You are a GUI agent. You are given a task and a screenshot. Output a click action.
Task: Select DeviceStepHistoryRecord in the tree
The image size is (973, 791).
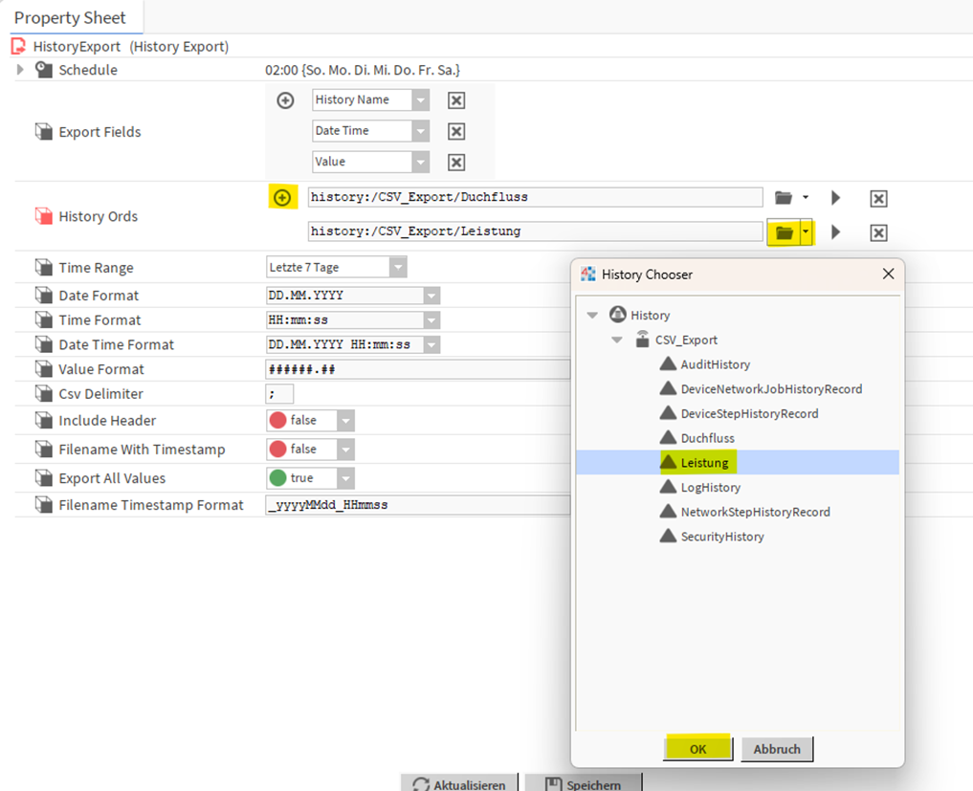tap(749, 413)
